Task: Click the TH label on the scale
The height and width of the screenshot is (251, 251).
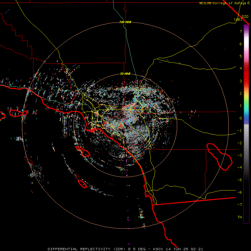Action: coord(240,217)
